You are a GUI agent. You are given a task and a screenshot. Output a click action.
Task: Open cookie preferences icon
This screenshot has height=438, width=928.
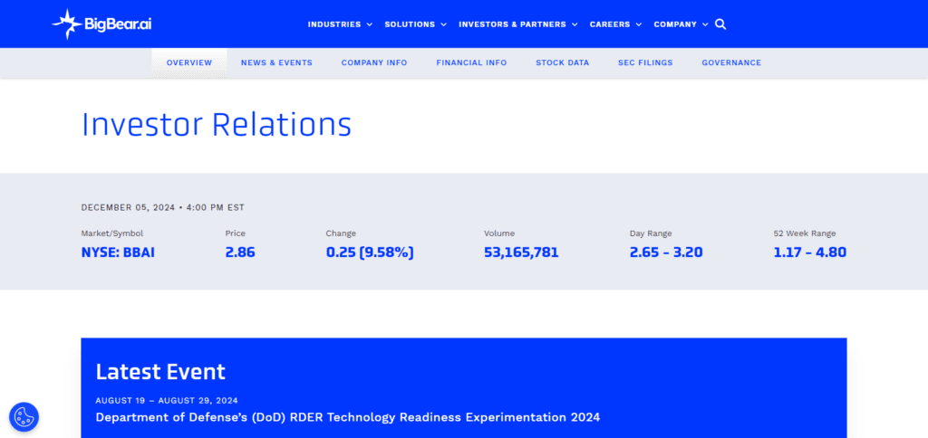24,416
